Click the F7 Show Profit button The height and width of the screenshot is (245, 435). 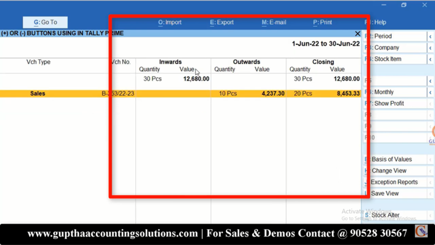click(395, 104)
